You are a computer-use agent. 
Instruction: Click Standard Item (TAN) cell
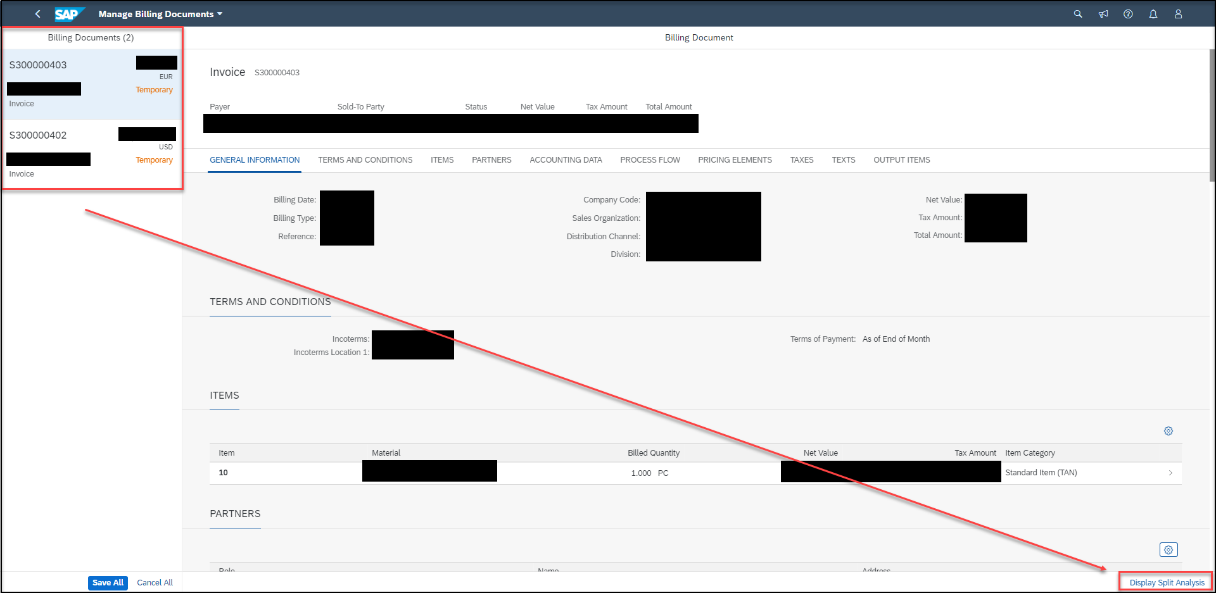tap(1041, 473)
